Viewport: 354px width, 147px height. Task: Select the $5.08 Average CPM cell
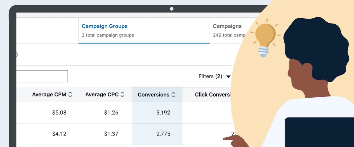(59, 113)
